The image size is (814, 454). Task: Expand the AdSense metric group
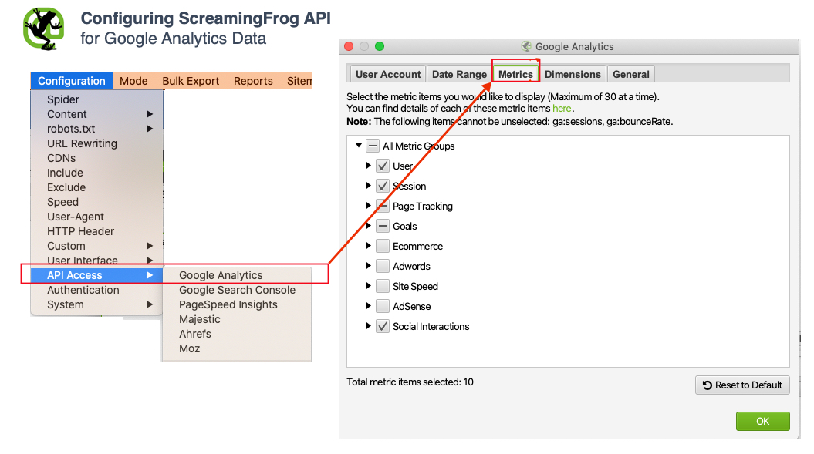[369, 305]
